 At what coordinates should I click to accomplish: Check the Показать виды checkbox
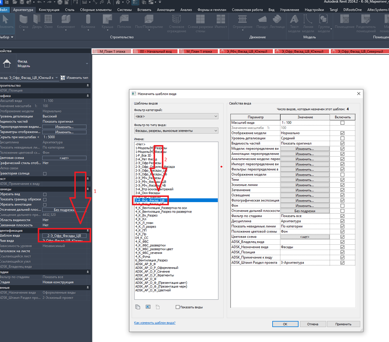(177, 307)
